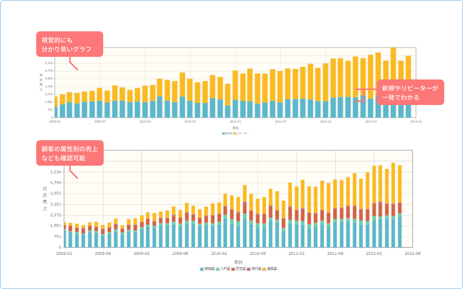Click the 2012-07 axis date label
This screenshot has width=463, height=289.
click(371, 121)
